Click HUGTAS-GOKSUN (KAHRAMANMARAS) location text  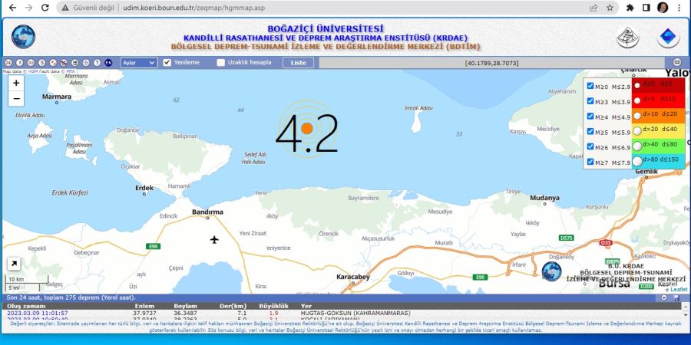[x=355, y=314]
